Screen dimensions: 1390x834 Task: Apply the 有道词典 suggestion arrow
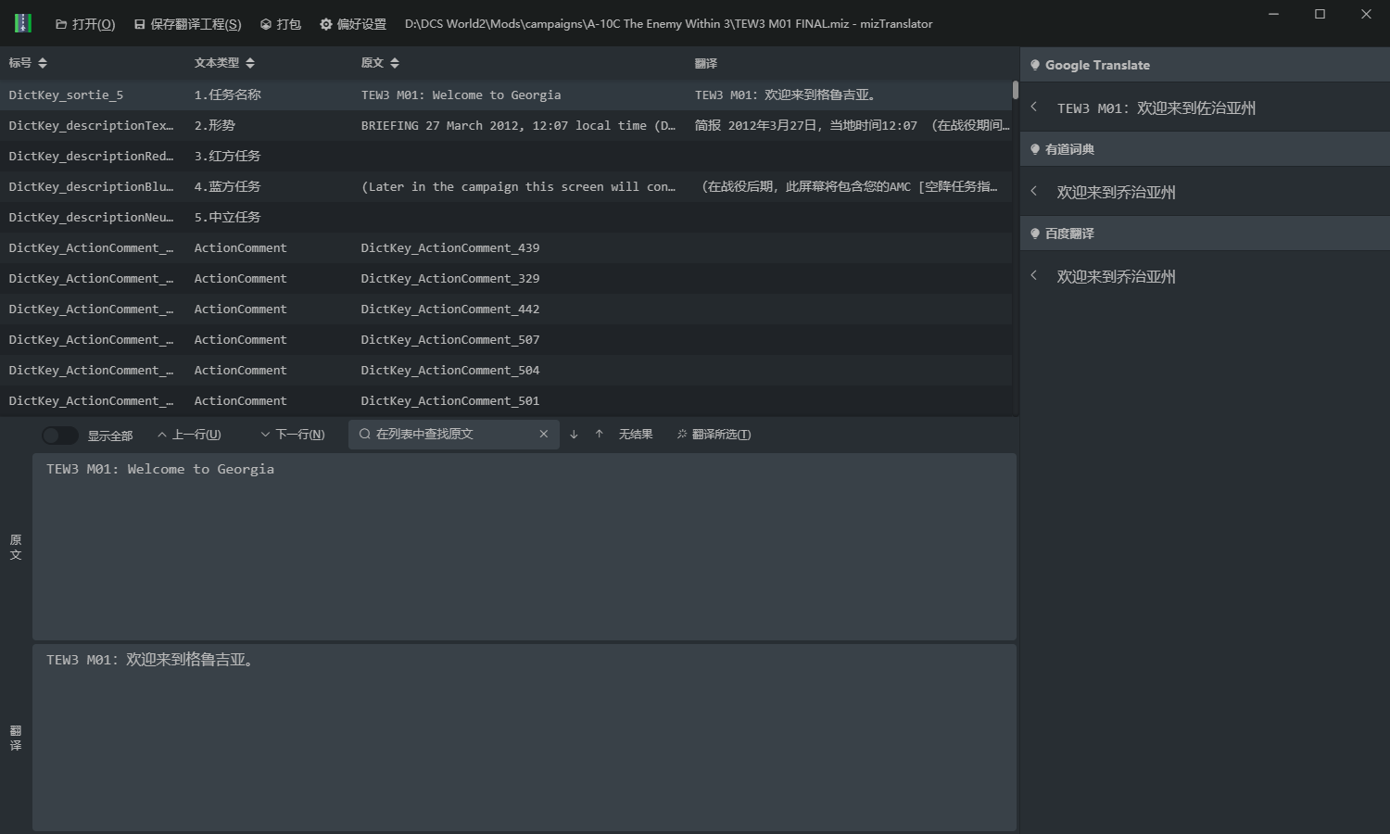click(1034, 192)
